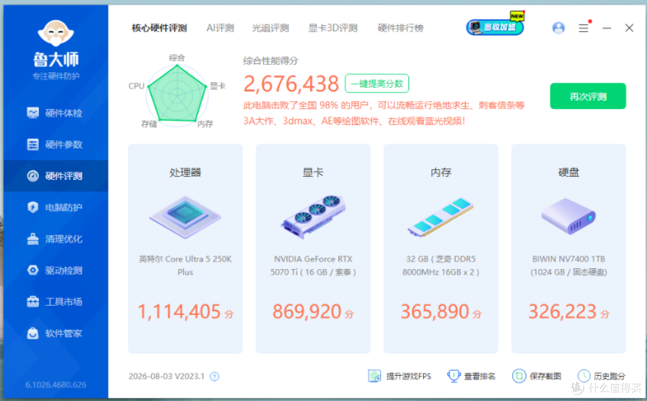Switch to 显卡3D评测 tab
This screenshot has width=647, height=401.
(x=332, y=28)
